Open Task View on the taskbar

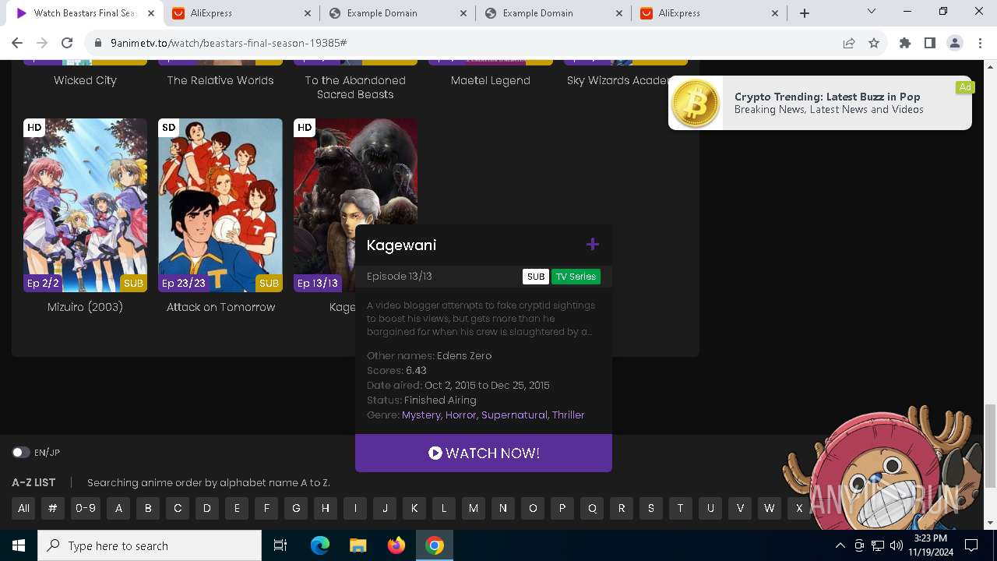280,545
